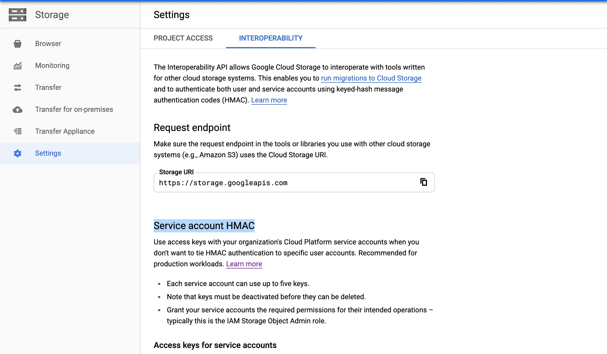Go to Monitoring in the sidebar
The image size is (607, 354).
[x=52, y=65]
